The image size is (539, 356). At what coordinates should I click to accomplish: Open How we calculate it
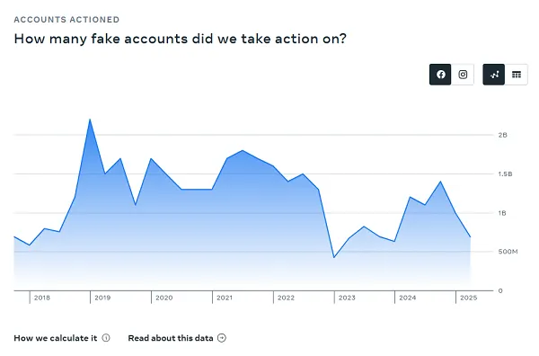pos(56,338)
